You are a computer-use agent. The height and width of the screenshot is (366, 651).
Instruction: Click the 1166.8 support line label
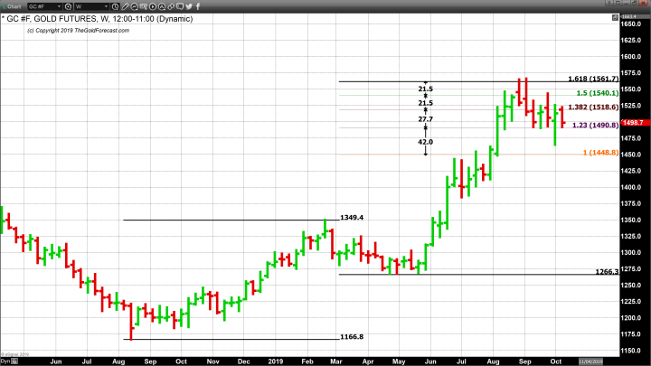pyautogui.click(x=352, y=337)
